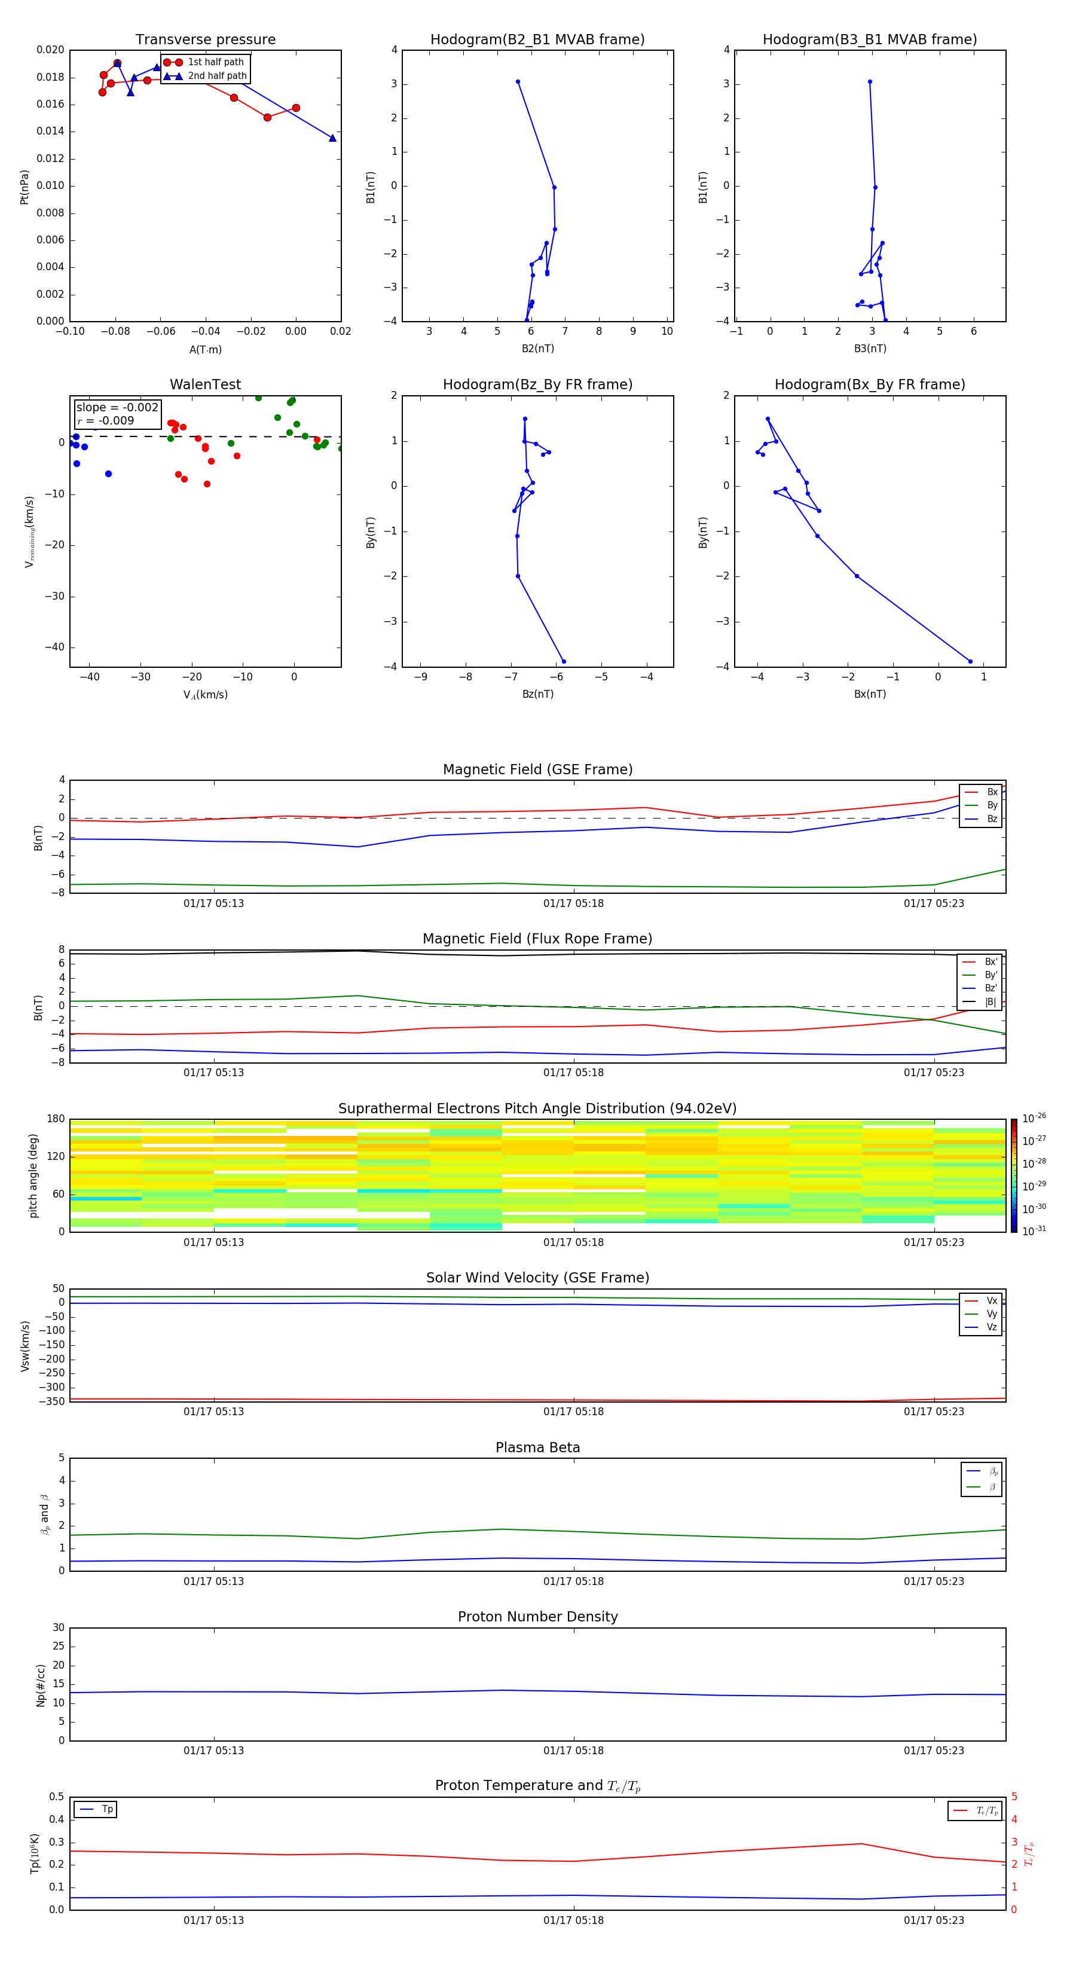Click the 'Hodogram(B2_B1 MVAB frame)' title
The width and height of the screenshot is (1076, 1973).
coord(537,40)
